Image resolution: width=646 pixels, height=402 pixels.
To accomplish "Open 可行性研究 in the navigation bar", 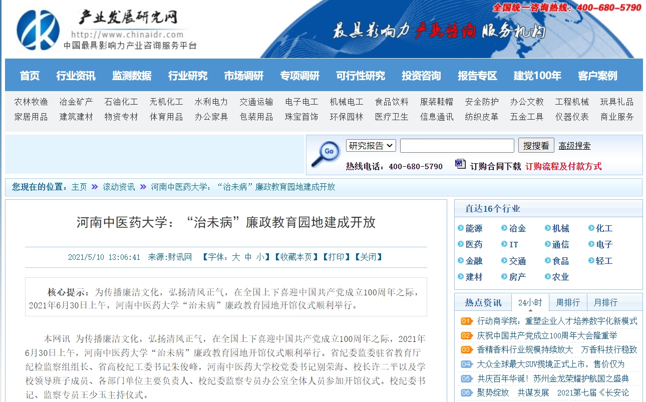I will (361, 76).
